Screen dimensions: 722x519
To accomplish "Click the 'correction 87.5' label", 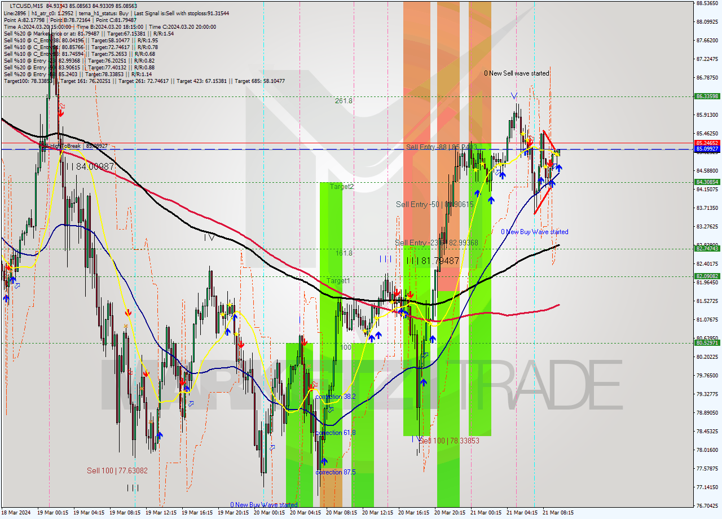I will [x=336, y=472].
